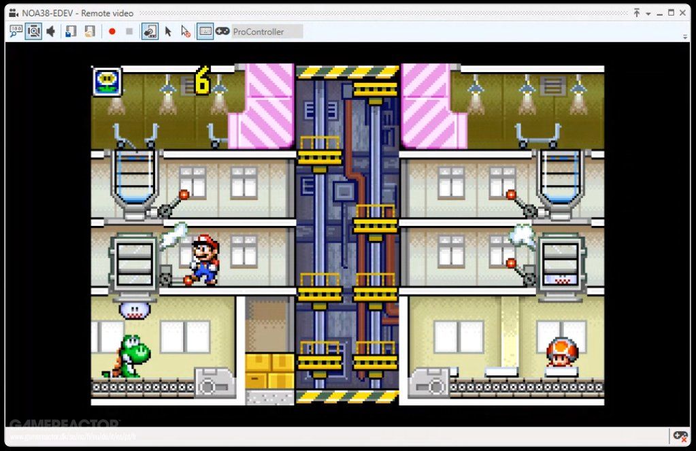Open the video export icon

pos(88,31)
